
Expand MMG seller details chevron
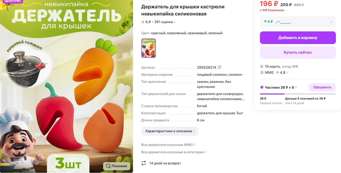[x=287, y=72]
